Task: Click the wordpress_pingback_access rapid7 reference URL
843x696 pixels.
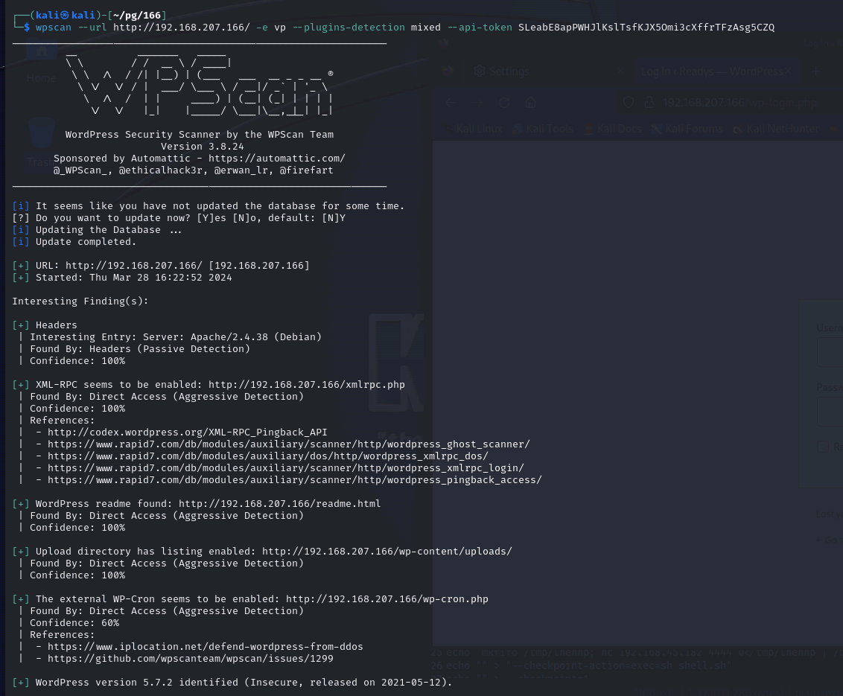Action: 295,480
